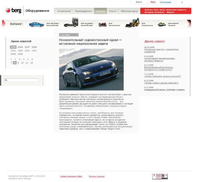Viewport: 200px width, 182px height.
Task: Open the Обратная связь menu item
Action: pos(129,11)
